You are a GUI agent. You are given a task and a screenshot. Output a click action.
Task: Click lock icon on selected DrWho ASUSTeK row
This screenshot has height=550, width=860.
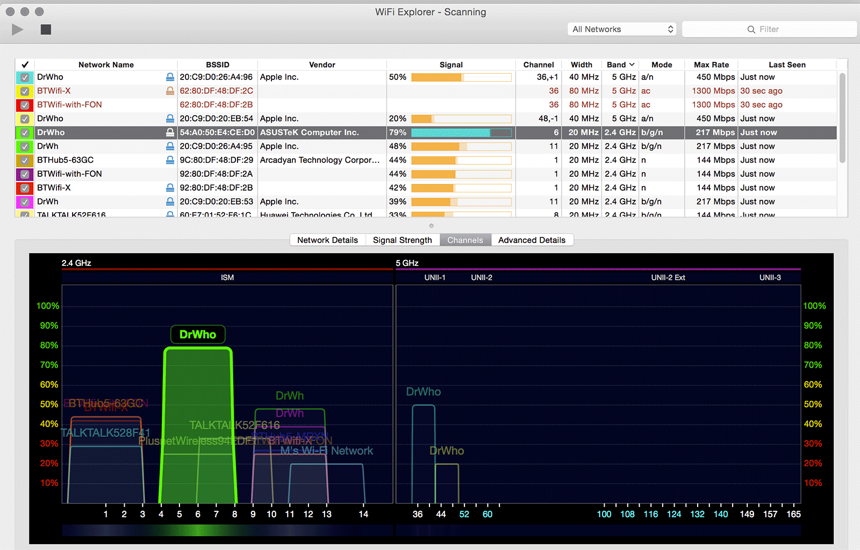(x=170, y=132)
